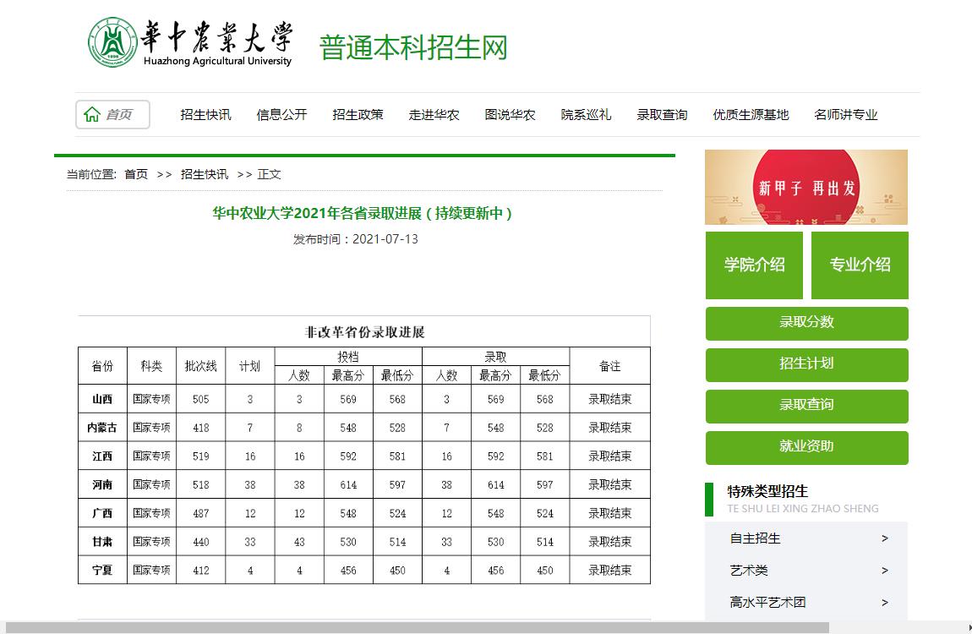Image resolution: width=972 pixels, height=634 pixels.
Task: Click the scrollbar right arrow
Action: coord(968,628)
